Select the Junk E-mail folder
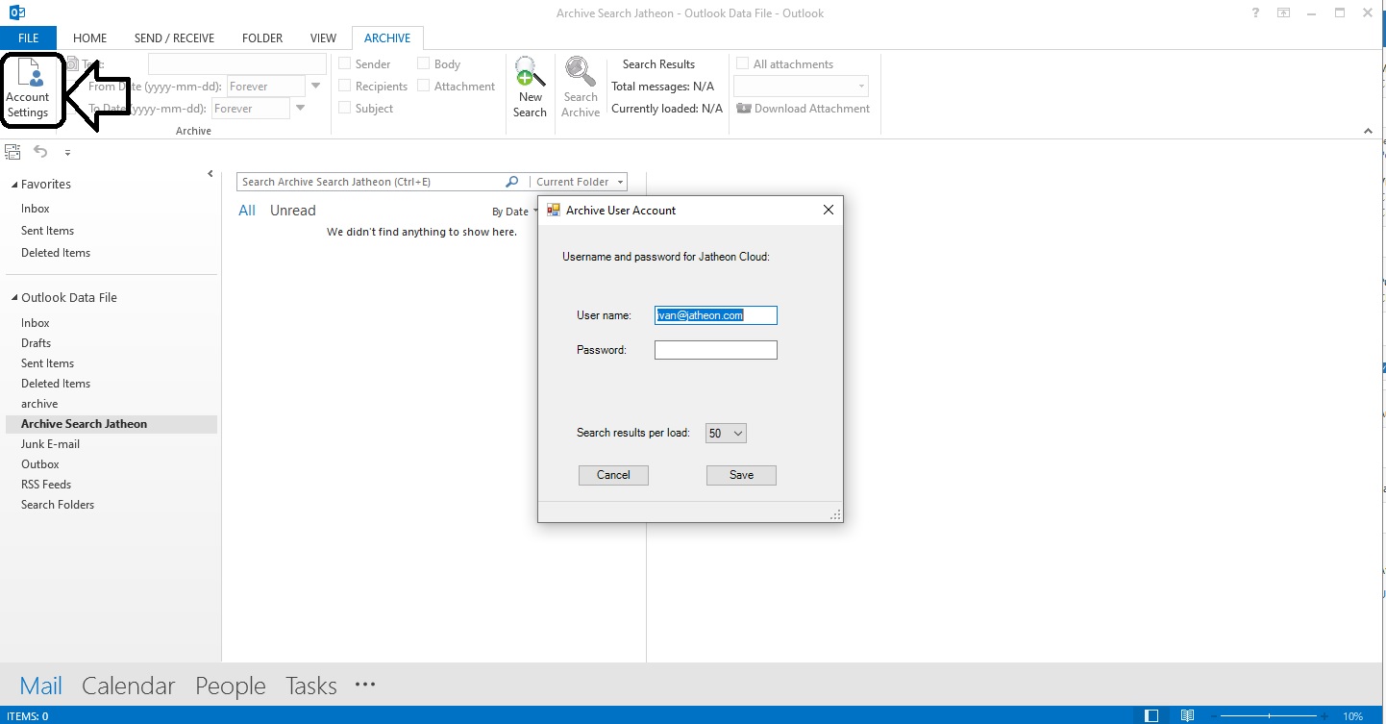The height and width of the screenshot is (724, 1386). pyautogui.click(x=50, y=444)
